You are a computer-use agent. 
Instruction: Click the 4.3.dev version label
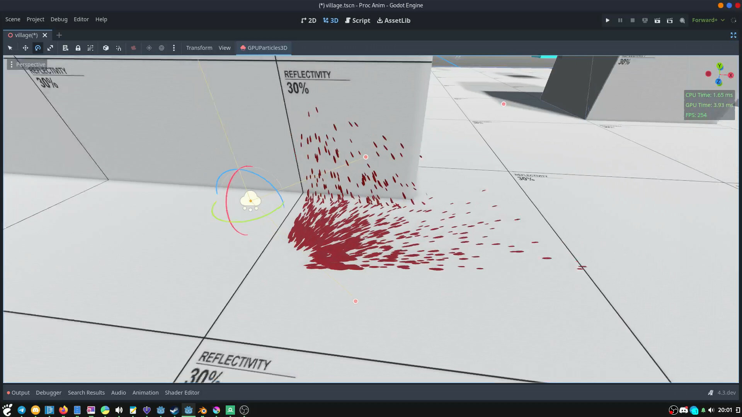point(727,393)
